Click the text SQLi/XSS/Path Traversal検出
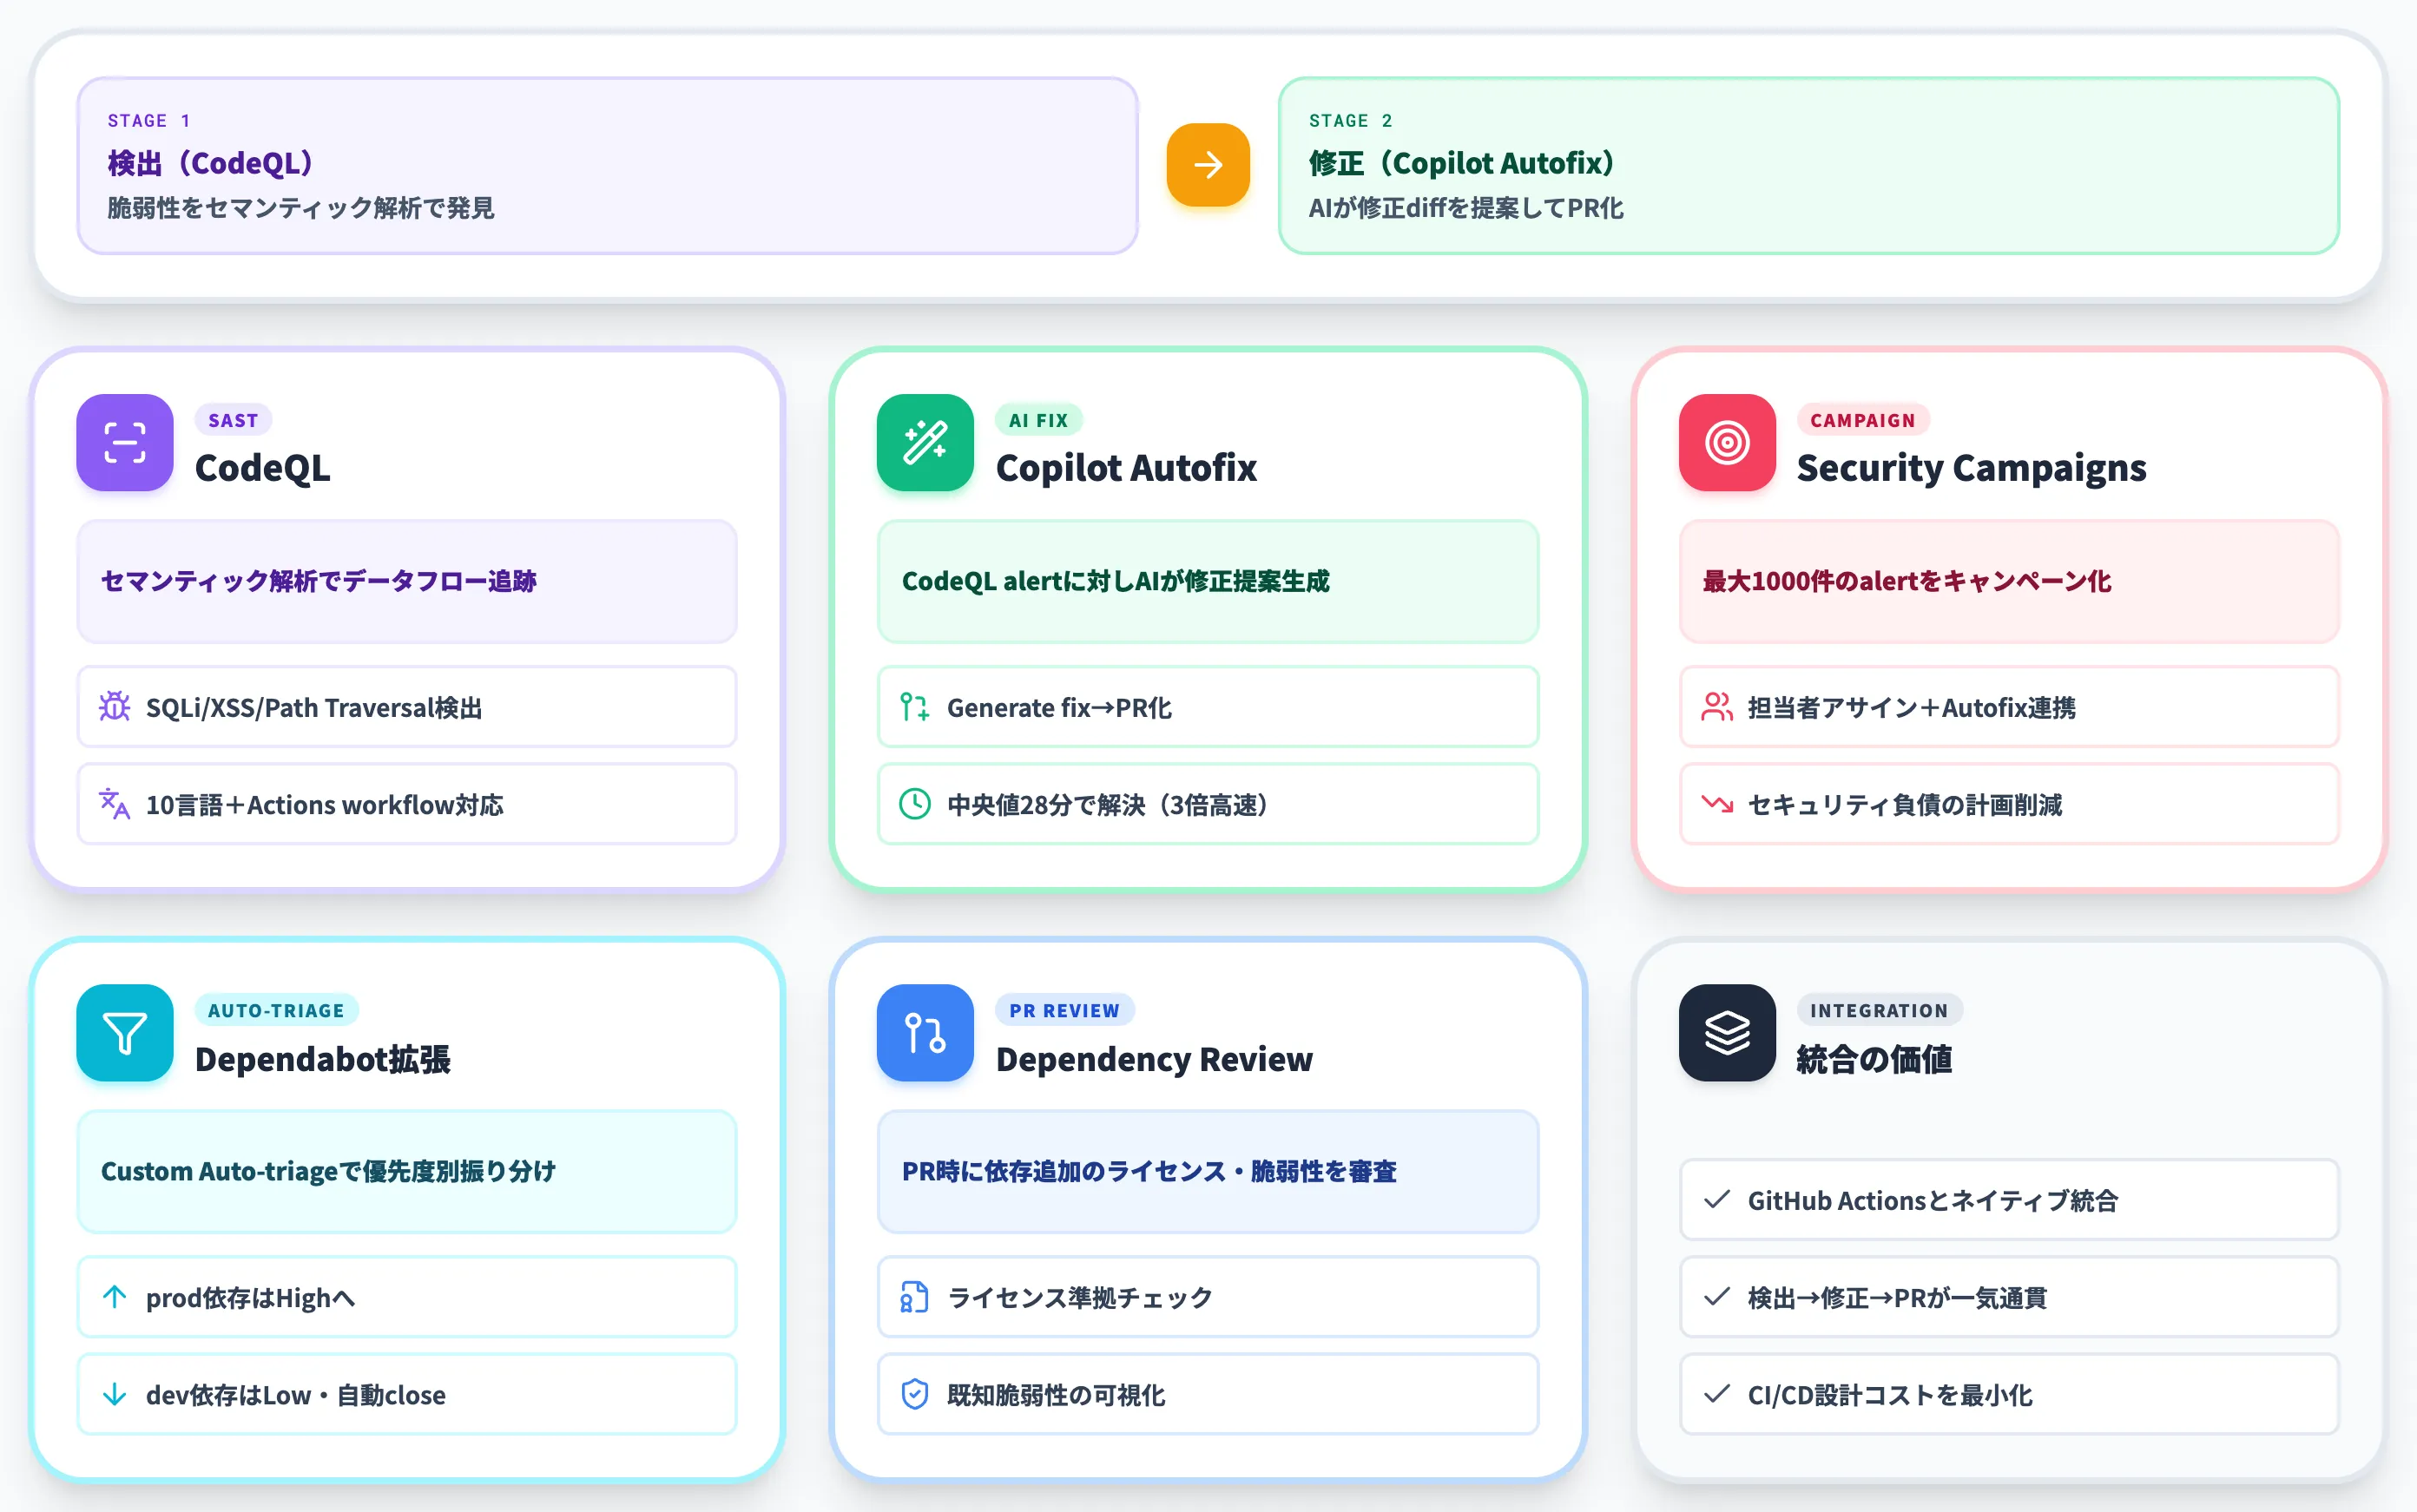The height and width of the screenshot is (1512, 2417). 314,707
